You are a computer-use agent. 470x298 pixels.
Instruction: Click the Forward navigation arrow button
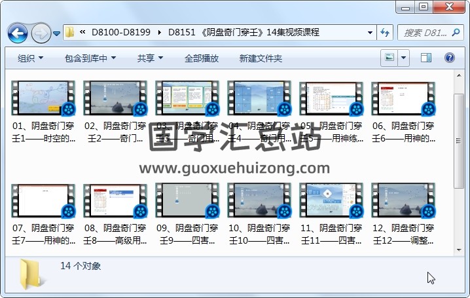(x=40, y=32)
